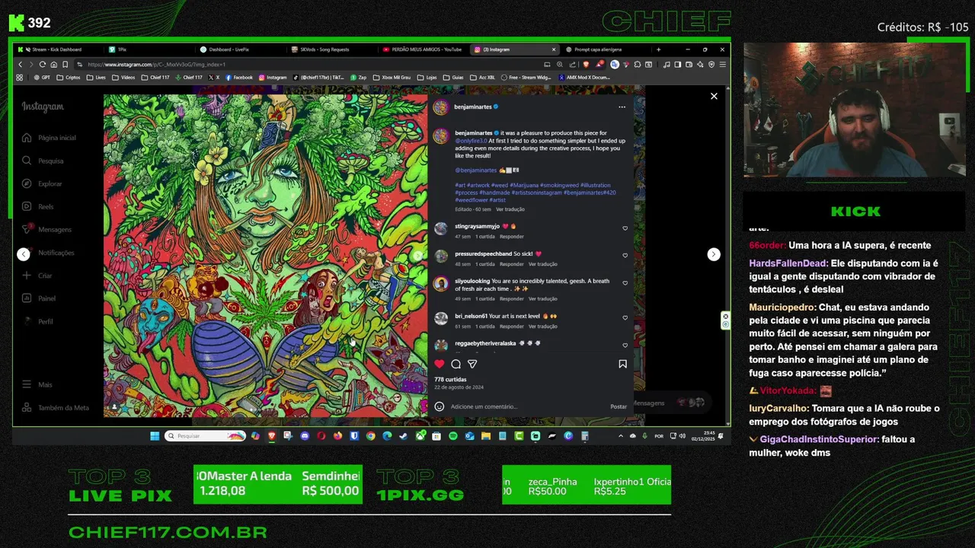Open emoji picker in comment box

point(440,406)
